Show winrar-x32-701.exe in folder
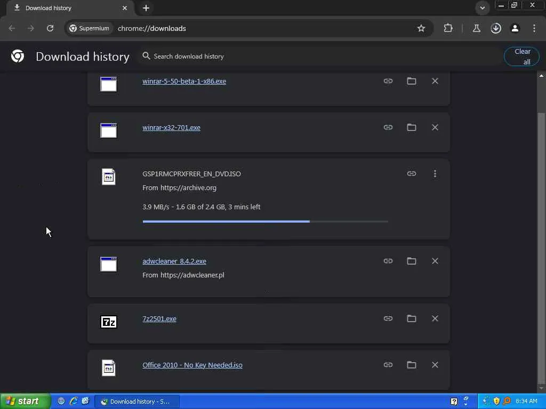The image size is (546, 409). (412, 127)
